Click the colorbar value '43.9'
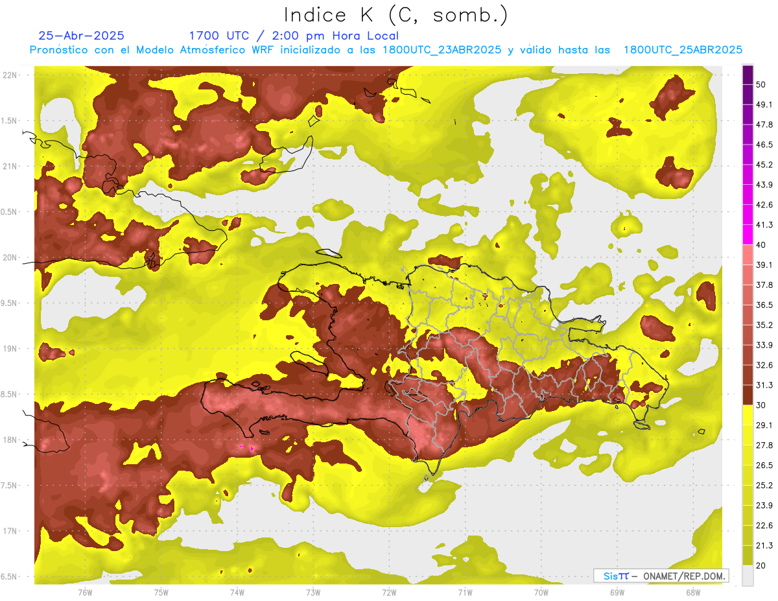The height and width of the screenshot is (601, 778). tap(764, 185)
